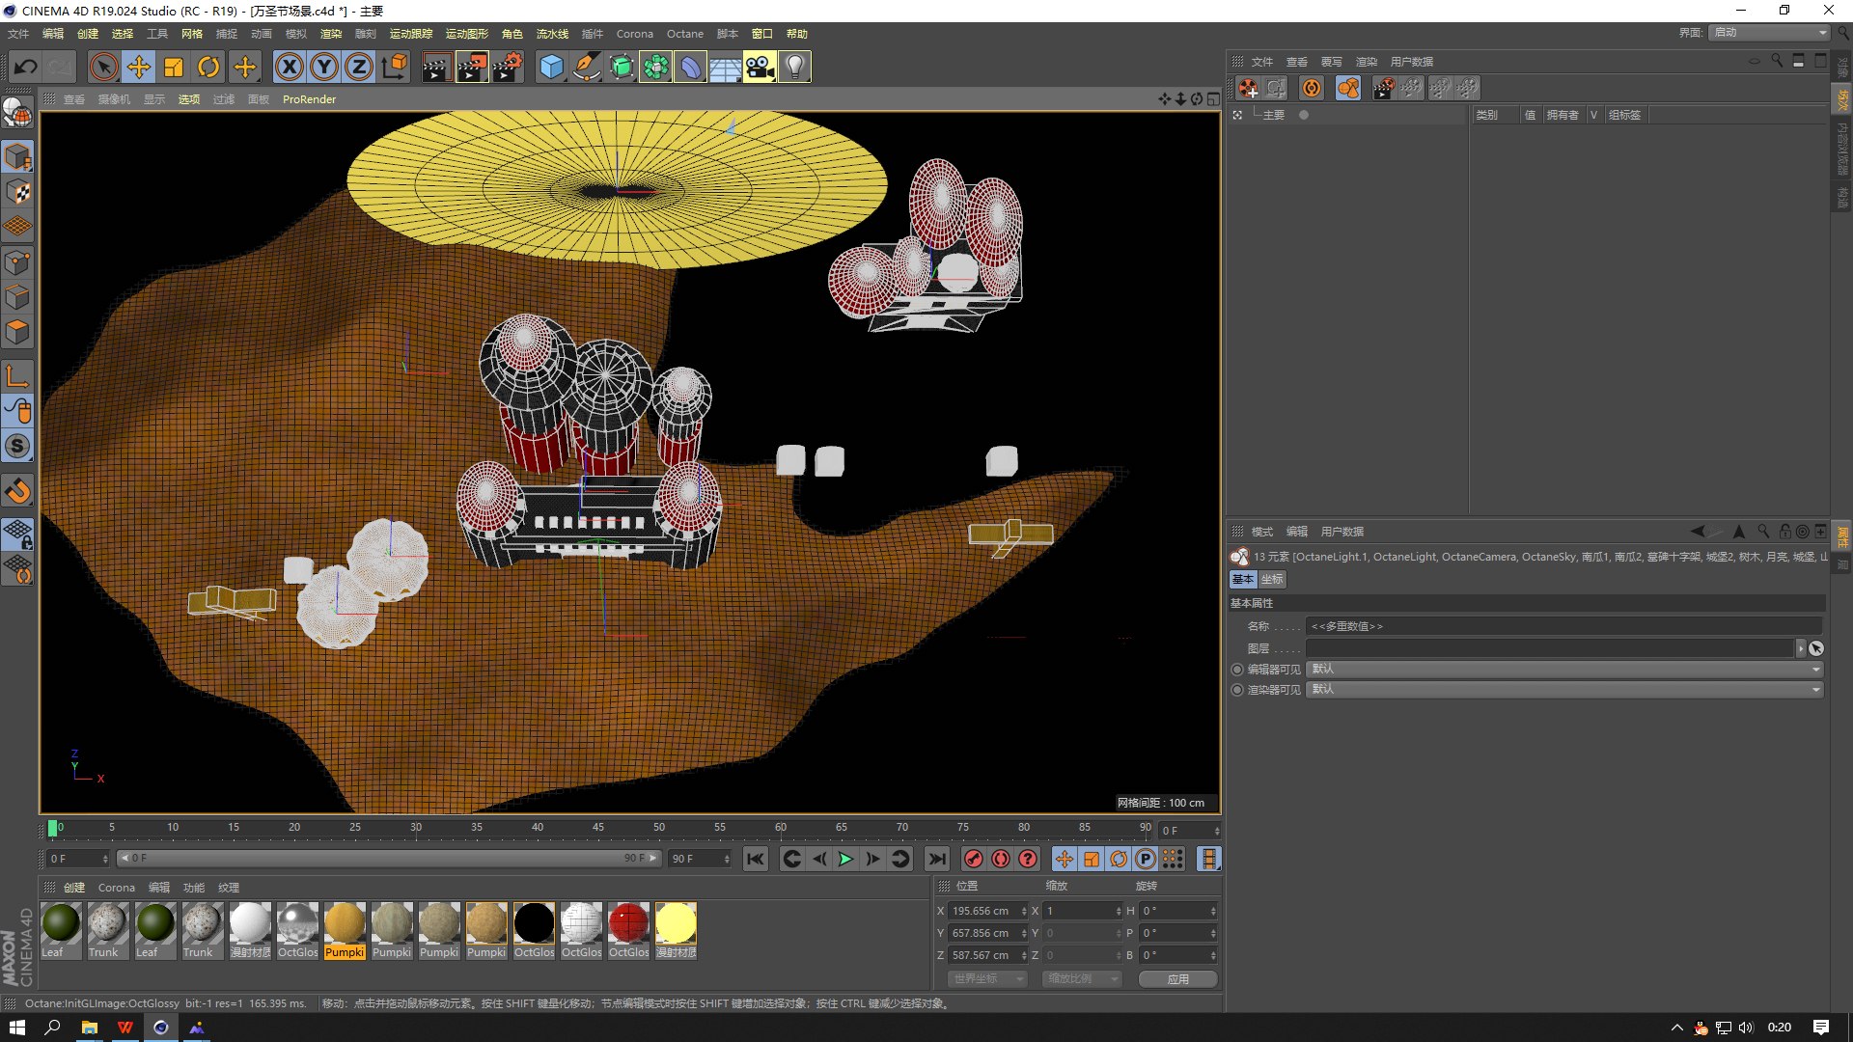Click the 应用 apply button
Viewport: 1853px width, 1042px height.
[1177, 978]
